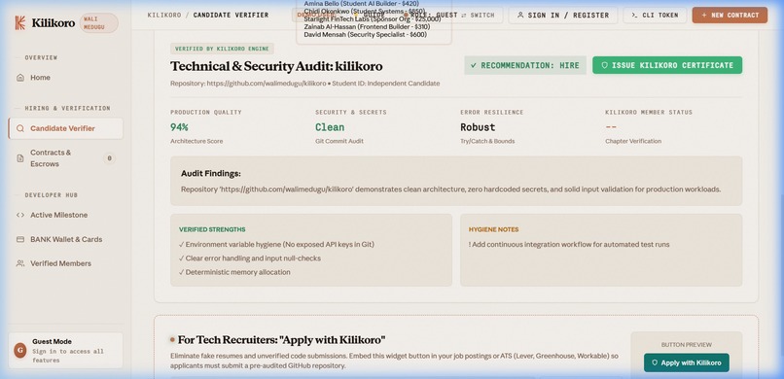Click the Clean security status value
Screen dimensions: 784x379
point(330,127)
